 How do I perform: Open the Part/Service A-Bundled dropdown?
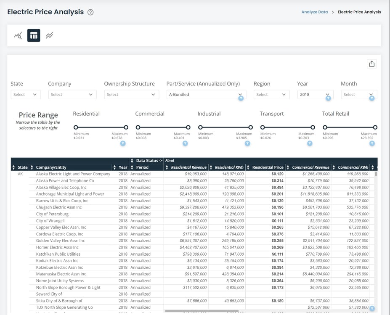point(206,95)
